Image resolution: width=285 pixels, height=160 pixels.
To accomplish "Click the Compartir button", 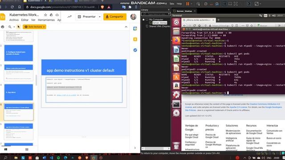I will click(x=115, y=17).
